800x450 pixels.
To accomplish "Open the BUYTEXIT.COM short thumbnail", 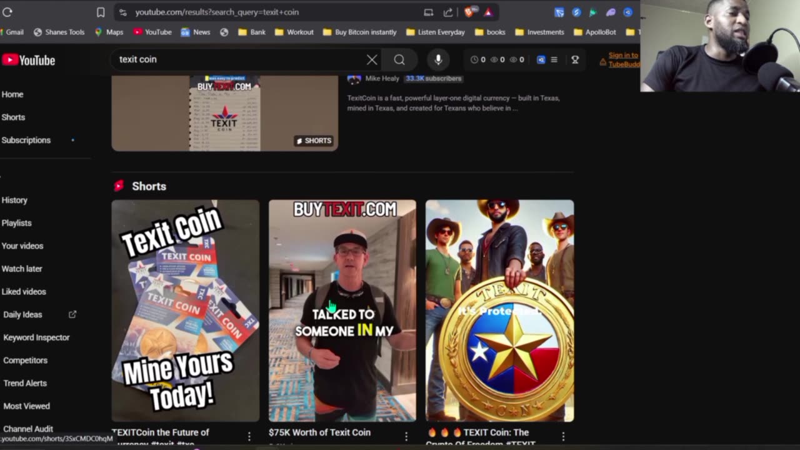I will click(342, 311).
